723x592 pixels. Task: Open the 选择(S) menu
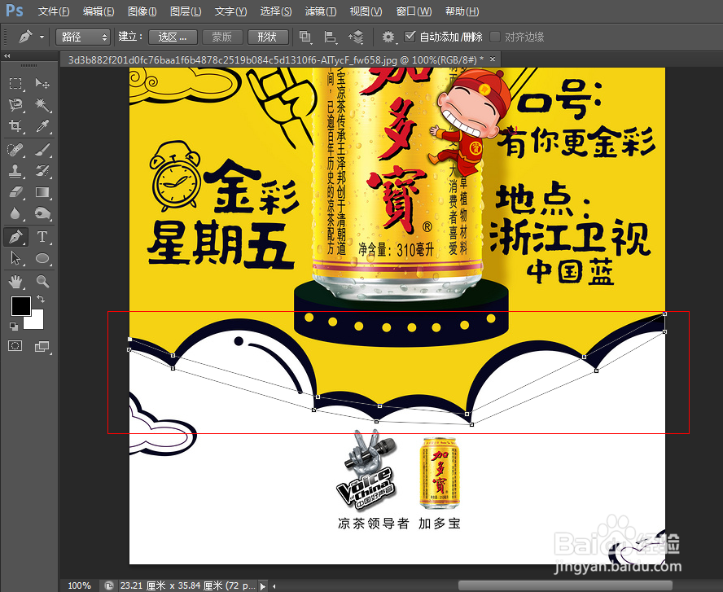(x=276, y=11)
